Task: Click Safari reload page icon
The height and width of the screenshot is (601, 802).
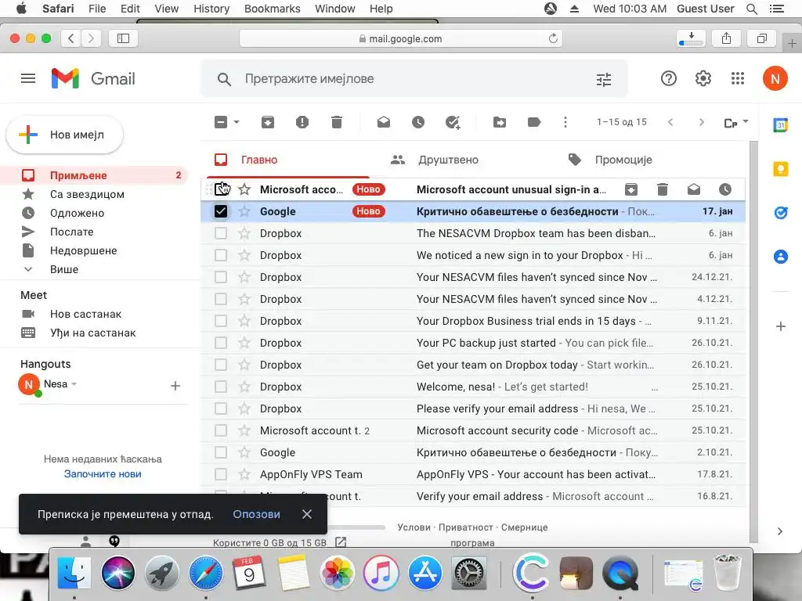Action: click(x=553, y=38)
